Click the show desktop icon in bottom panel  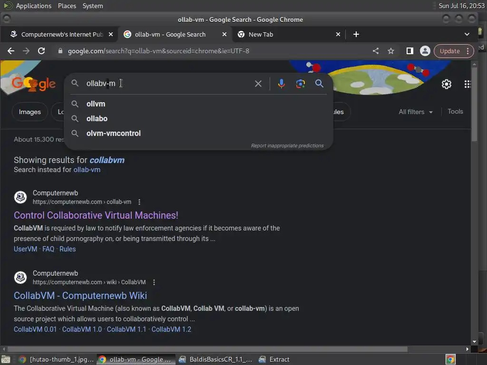6,359
